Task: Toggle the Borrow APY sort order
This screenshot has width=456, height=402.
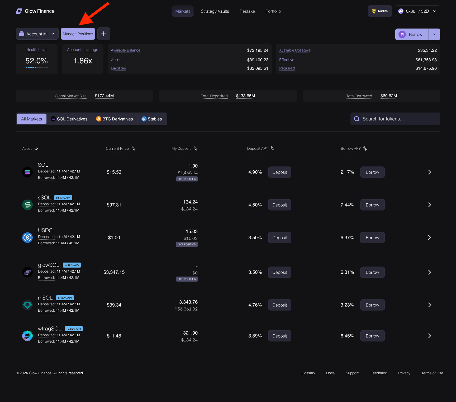Action: 365,148
